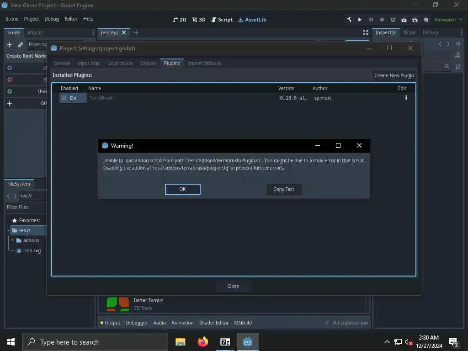Switch to the 2D workspace
This screenshot has width=468, height=351.
(x=180, y=20)
